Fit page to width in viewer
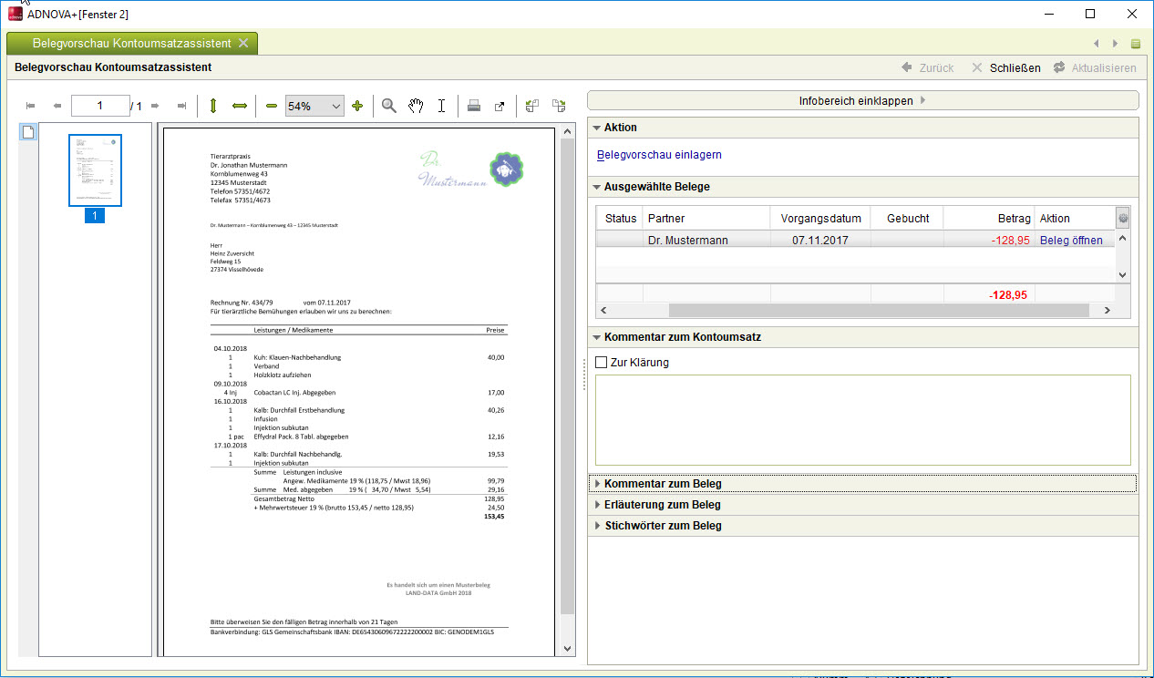The image size is (1154, 678). coord(240,106)
